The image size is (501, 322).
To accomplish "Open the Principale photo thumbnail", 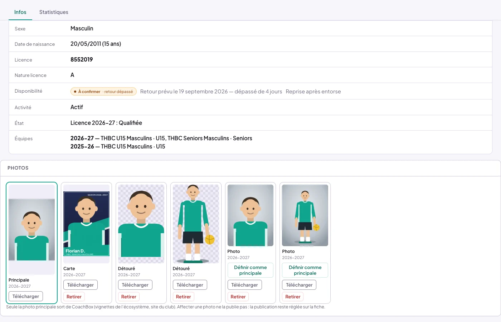I will pos(31,230).
